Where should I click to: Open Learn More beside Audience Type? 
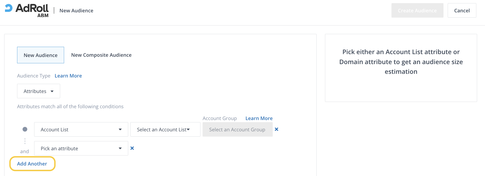point(68,76)
